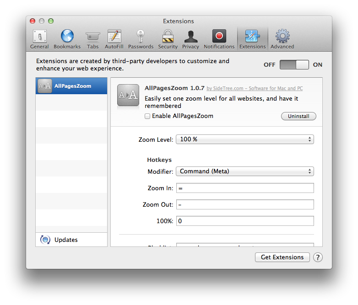Check the Enable AllPagesZoom checkbox
The width and height of the screenshot is (358, 305).
[x=147, y=116]
